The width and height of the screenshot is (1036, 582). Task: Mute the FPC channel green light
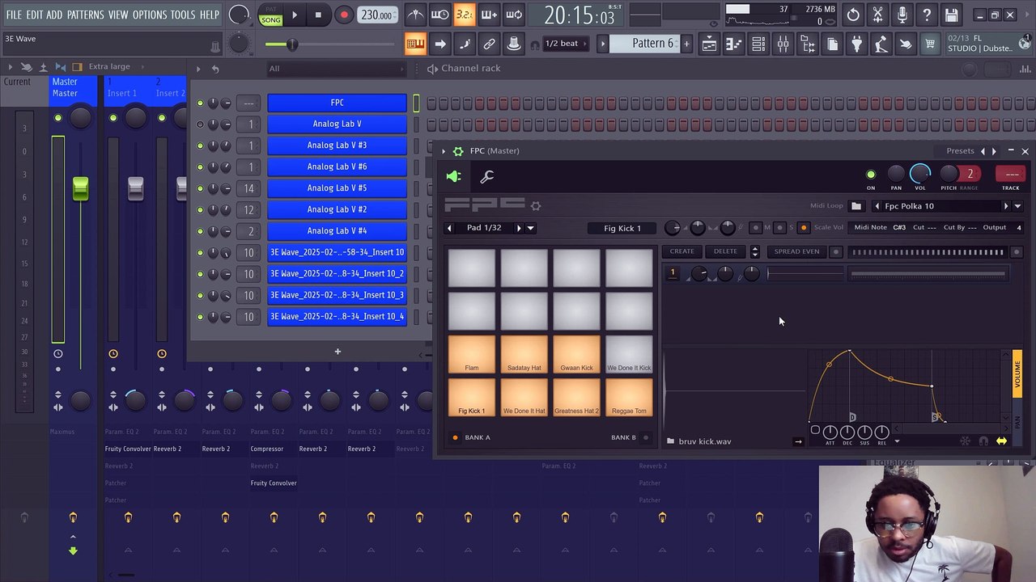200,103
